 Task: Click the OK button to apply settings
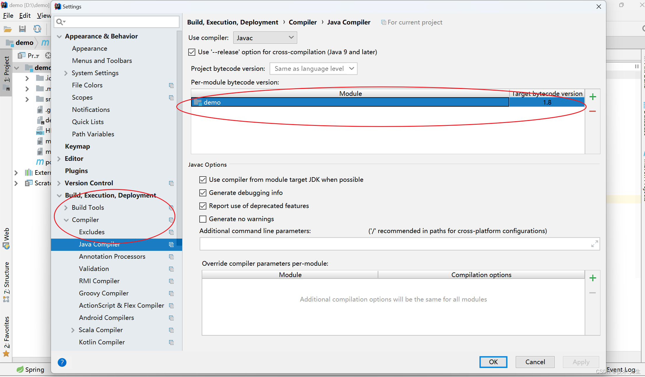click(x=494, y=362)
